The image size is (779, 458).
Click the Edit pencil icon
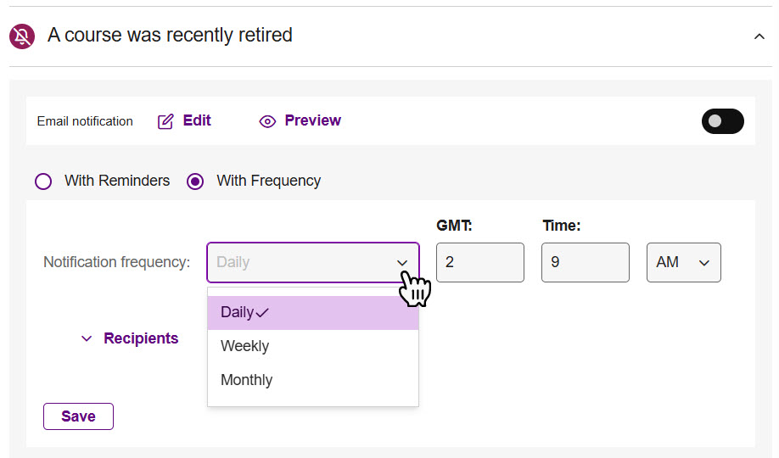(x=165, y=121)
